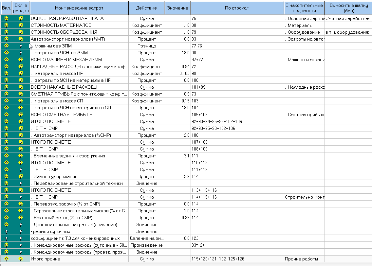The width and height of the screenshot is (372, 266).
Task: Toggle 'Вкл.' bulb for Временные здания и сооружения
Action: pos(6,156)
